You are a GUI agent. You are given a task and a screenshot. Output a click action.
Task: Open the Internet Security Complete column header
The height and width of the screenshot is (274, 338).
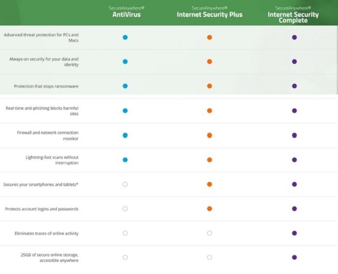[293, 14]
